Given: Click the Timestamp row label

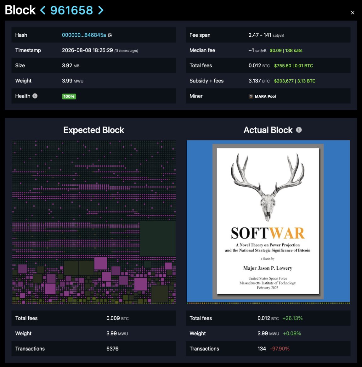Looking at the screenshot, I should click(28, 50).
